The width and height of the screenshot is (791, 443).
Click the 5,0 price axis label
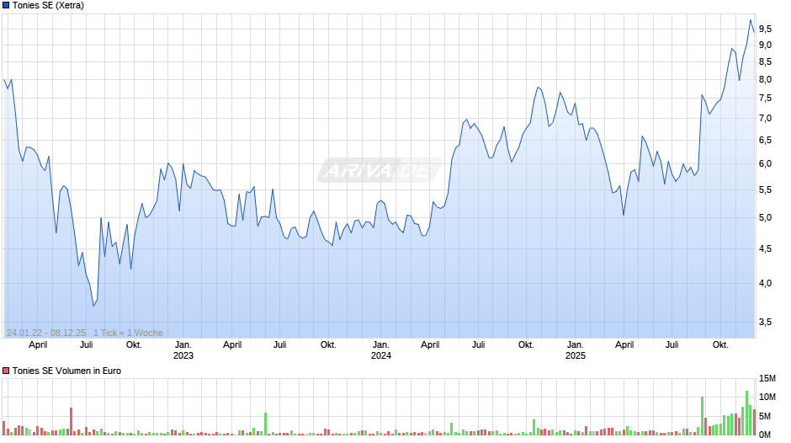point(765,218)
